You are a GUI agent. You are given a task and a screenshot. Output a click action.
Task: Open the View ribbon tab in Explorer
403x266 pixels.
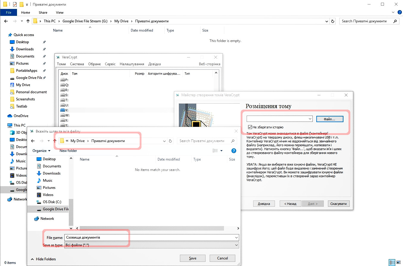[60, 13]
